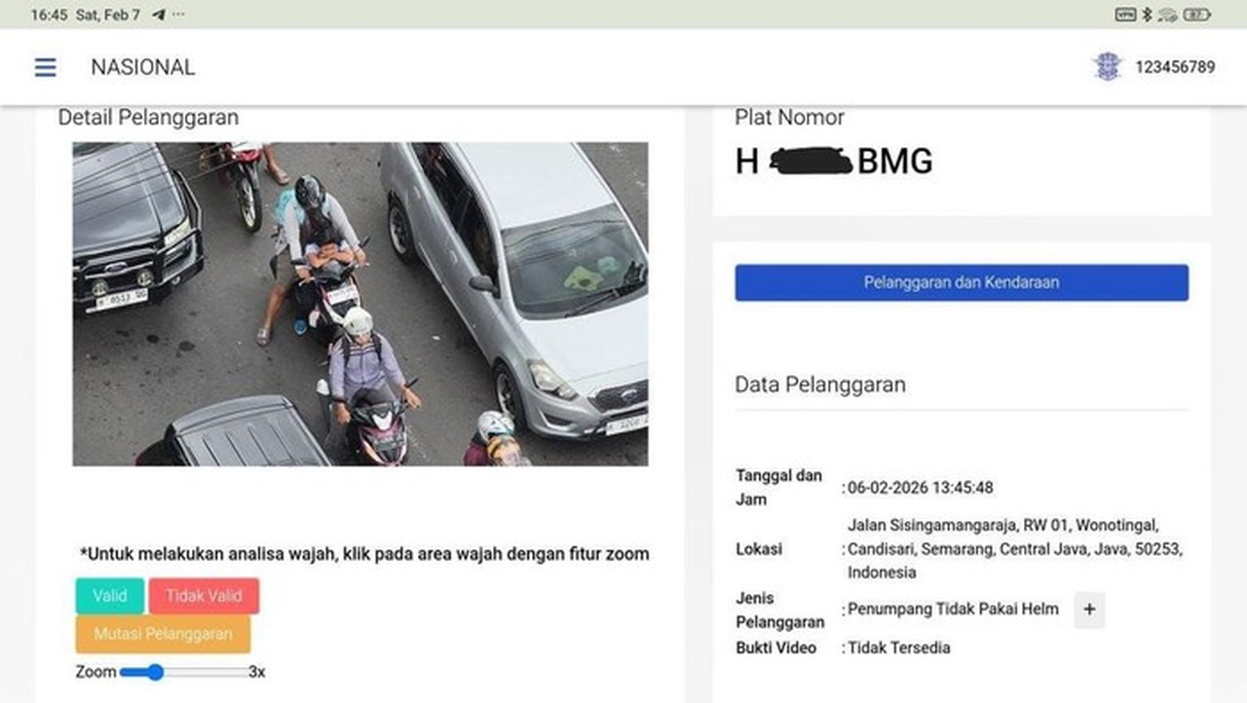The height and width of the screenshot is (703, 1247).
Task: Click the NASIONAL header menu title
Action: click(x=142, y=67)
